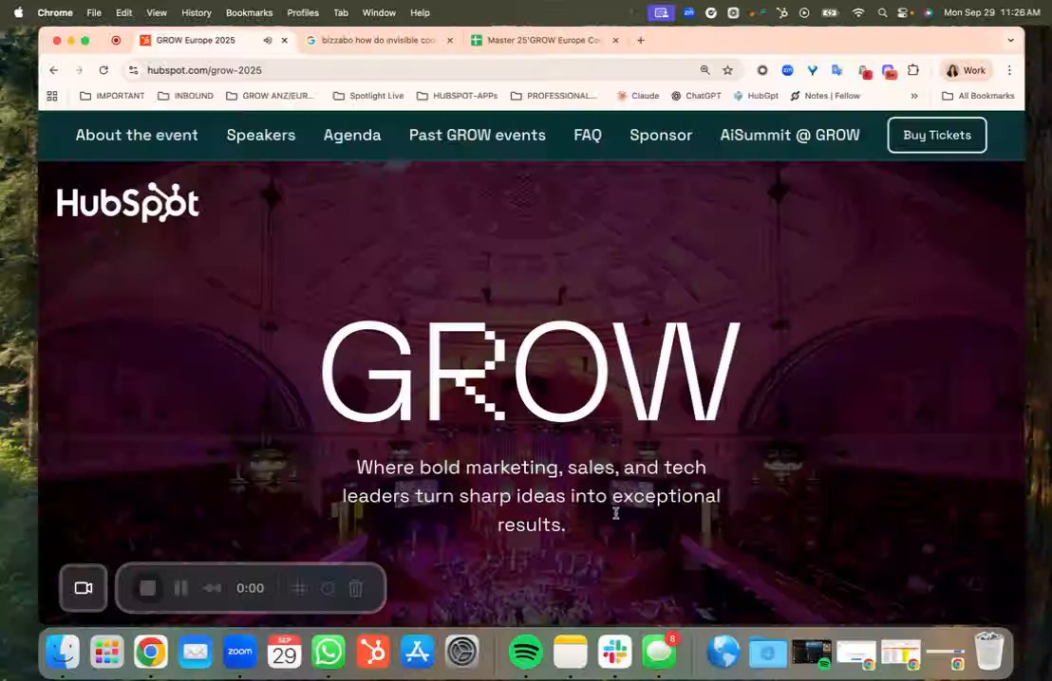Open Finder from the dock
The height and width of the screenshot is (681, 1052).
point(63,652)
